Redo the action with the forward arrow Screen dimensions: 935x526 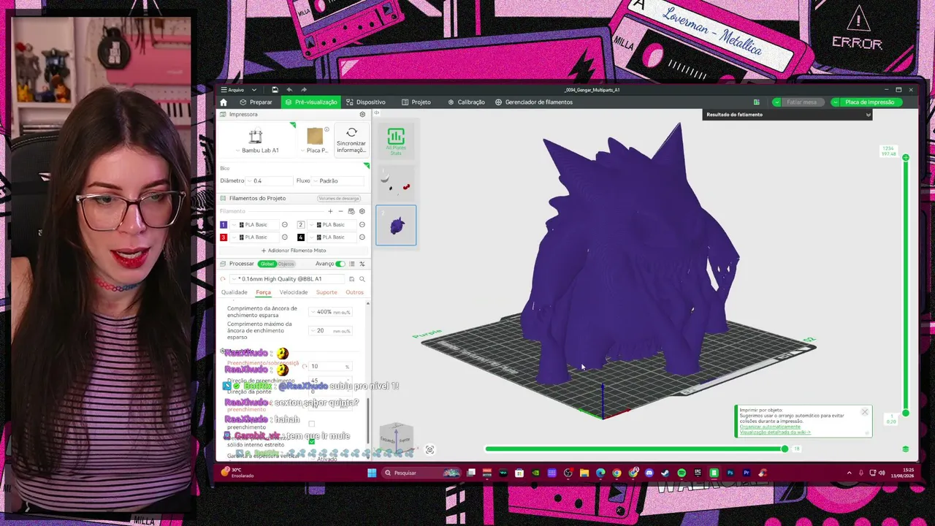pos(304,90)
